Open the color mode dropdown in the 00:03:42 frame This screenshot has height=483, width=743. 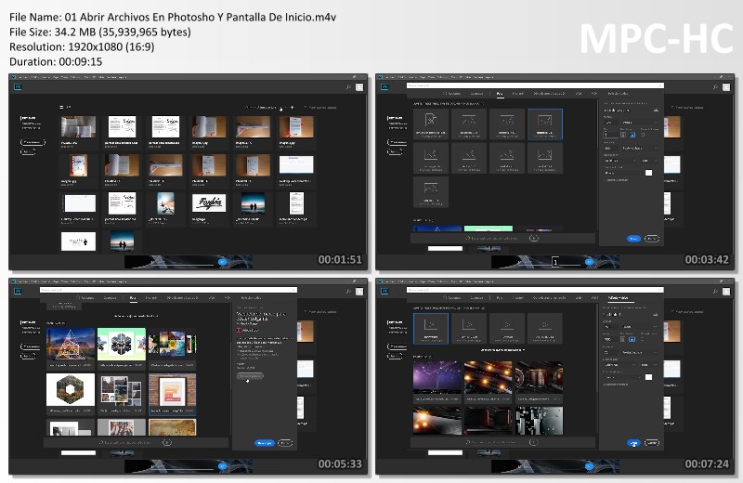[621, 160]
